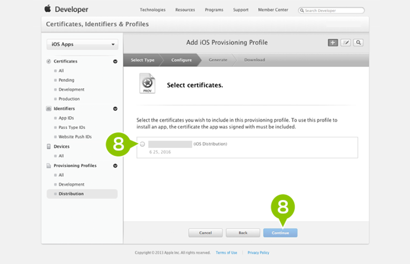Collapse the Identifiers section arrow
This screenshot has width=410, height=264.
tap(115, 109)
